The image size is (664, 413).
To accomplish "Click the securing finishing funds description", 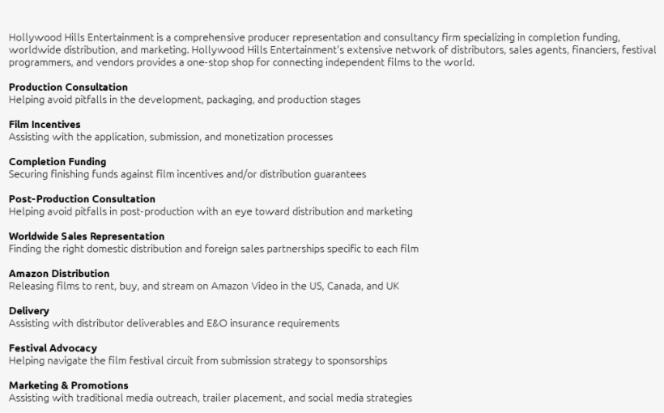I will click(x=188, y=175).
